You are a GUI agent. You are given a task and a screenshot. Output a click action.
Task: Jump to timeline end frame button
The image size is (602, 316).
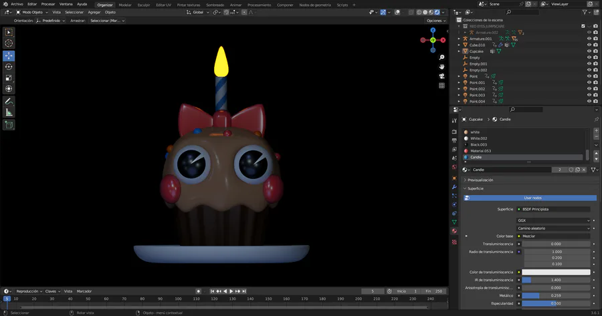click(244, 291)
